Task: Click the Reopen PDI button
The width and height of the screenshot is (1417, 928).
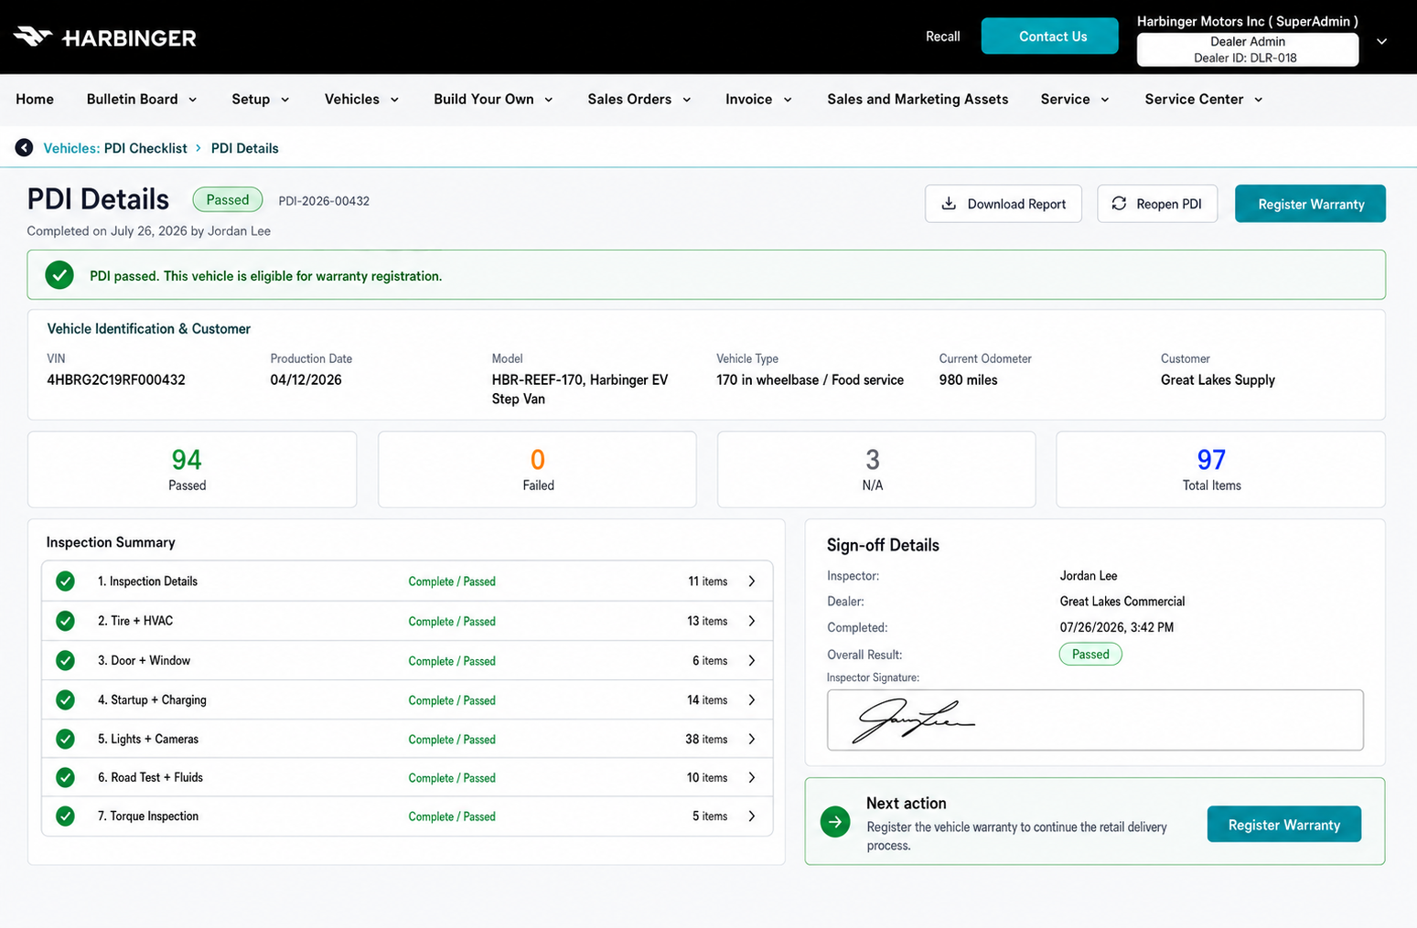Action: pyautogui.click(x=1157, y=204)
